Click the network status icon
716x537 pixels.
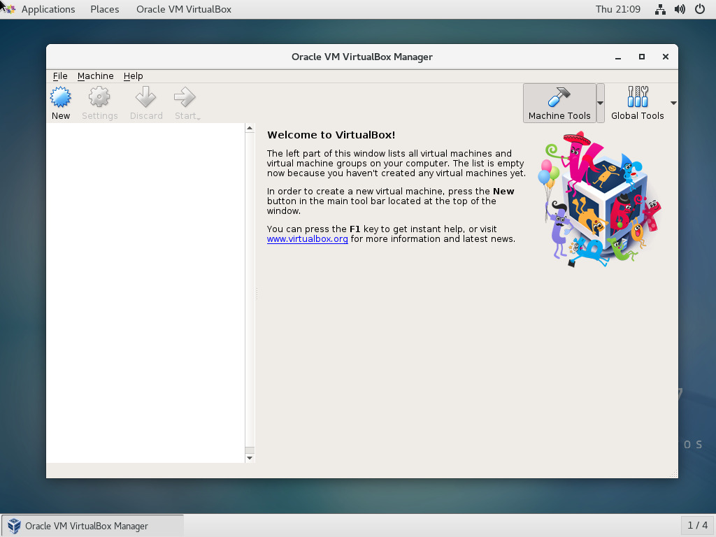click(x=660, y=9)
